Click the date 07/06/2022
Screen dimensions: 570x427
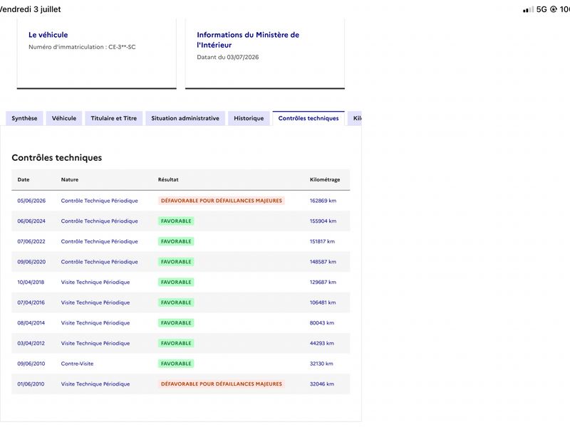[x=31, y=241]
